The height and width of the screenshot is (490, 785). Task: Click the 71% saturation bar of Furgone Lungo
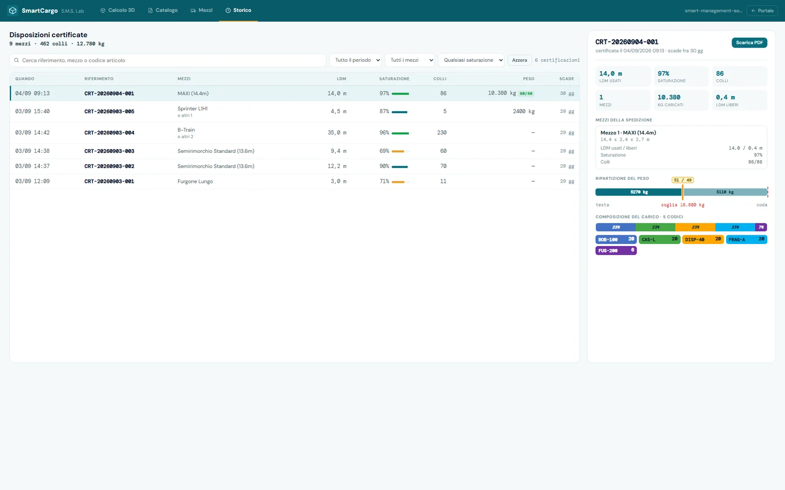click(x=400, y=182)
